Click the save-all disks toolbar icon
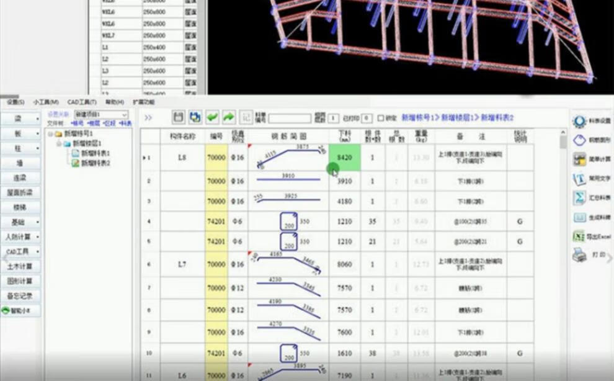614x381 pixels. 195,117
